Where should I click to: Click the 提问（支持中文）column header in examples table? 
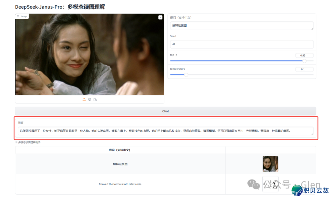(x=120, y=150)
